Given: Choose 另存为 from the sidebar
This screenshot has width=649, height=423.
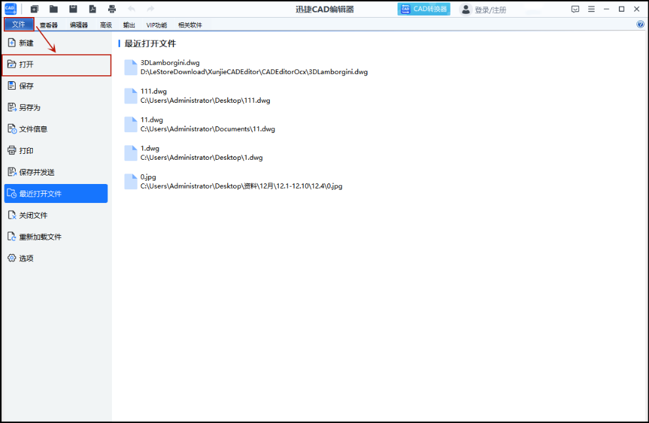Looking at the screenshot, I should click(29, 107).
